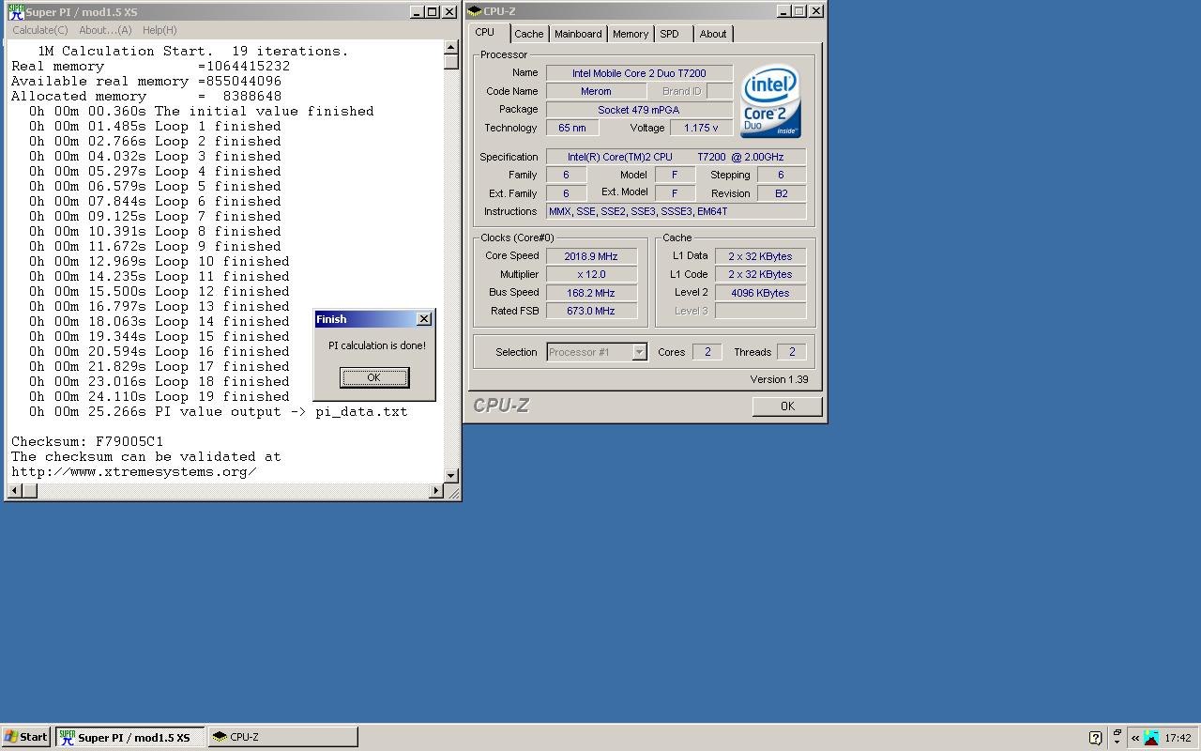Click the landscape icon in system tray

point(1151,738)
